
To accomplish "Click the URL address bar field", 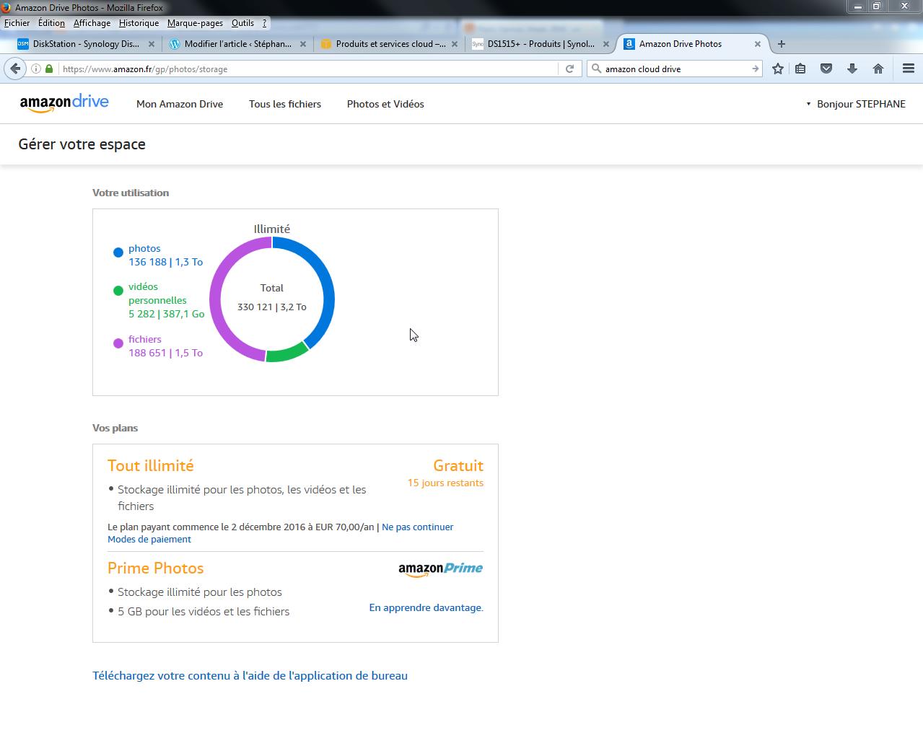I will tap(307, 69).
